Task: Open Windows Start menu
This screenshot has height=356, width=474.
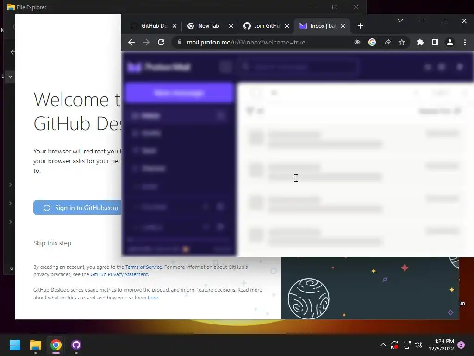Action: point(15,345)
